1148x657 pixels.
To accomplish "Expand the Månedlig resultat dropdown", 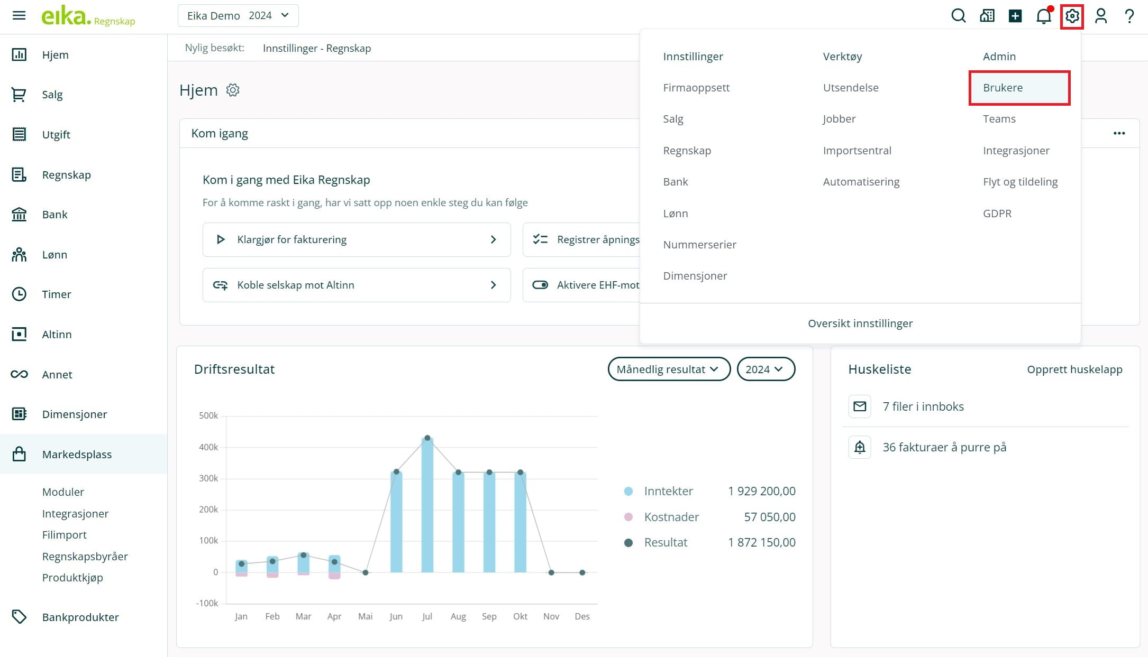I will pyautogui.click(x=668, y=369).
